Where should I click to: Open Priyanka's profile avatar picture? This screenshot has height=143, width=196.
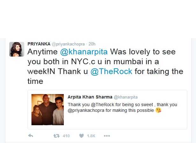(17, 49)
